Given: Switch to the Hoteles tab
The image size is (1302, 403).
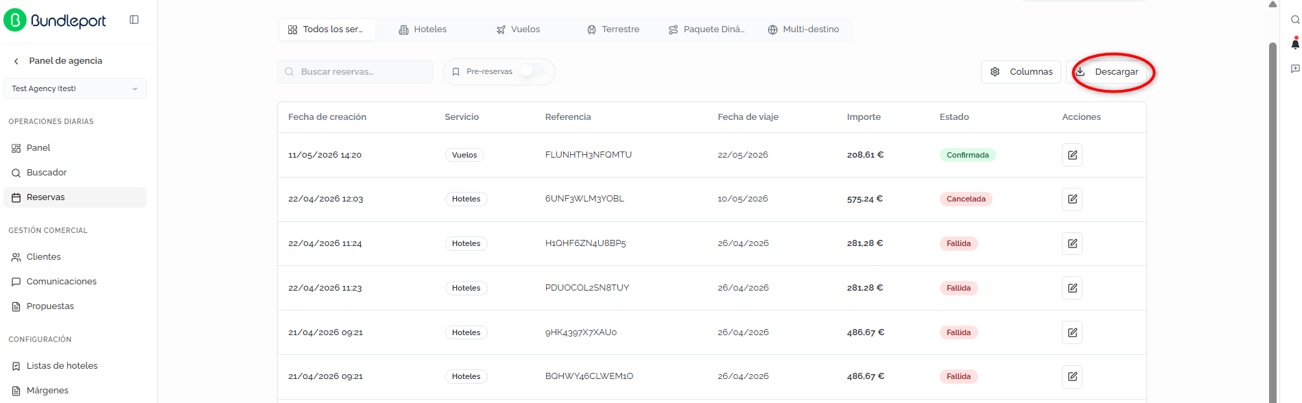Looking at the screenshot, I should point(423,29).
